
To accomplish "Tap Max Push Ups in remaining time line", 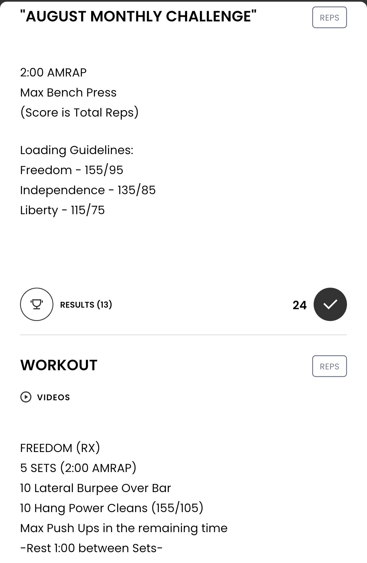I will pyautogui.click(x=124, y=528).
